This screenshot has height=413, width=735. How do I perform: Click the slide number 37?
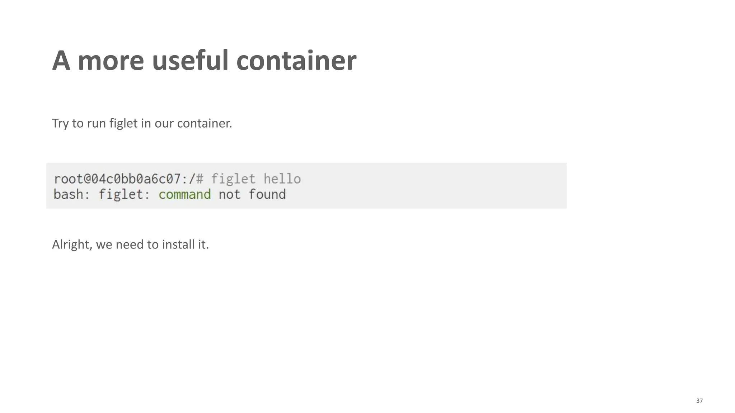(699, 401)
